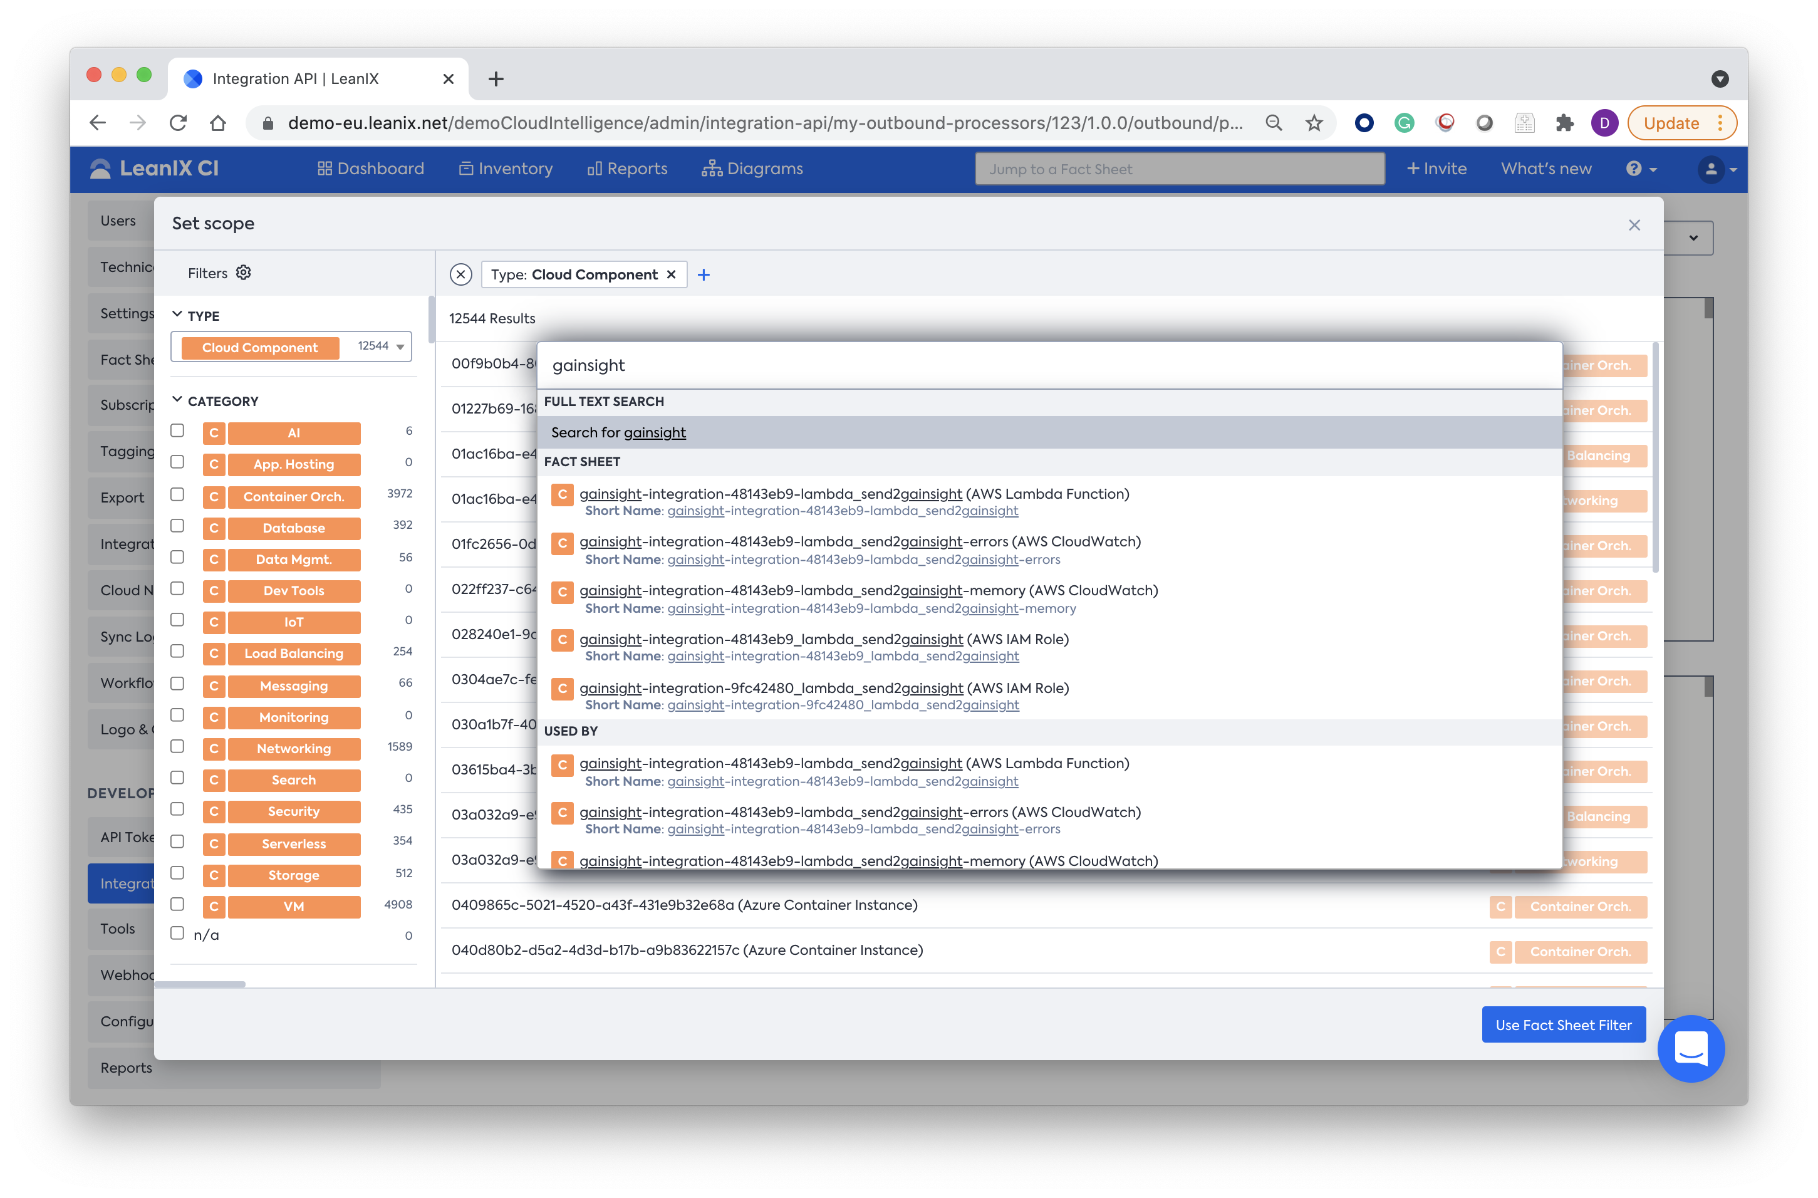Open the Chrome Update menu dots
1818x1198 pixels.
1720,123
